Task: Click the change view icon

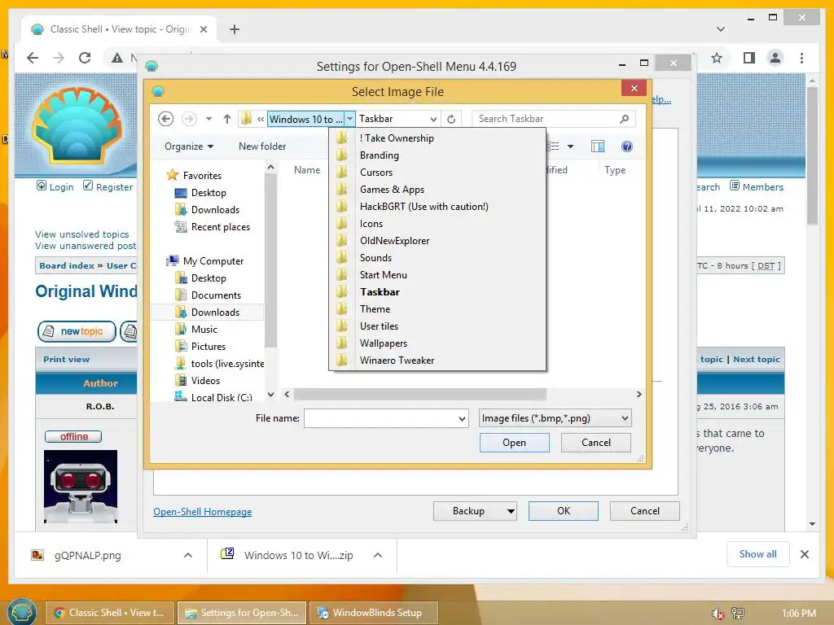Action: tap(554, 146)
